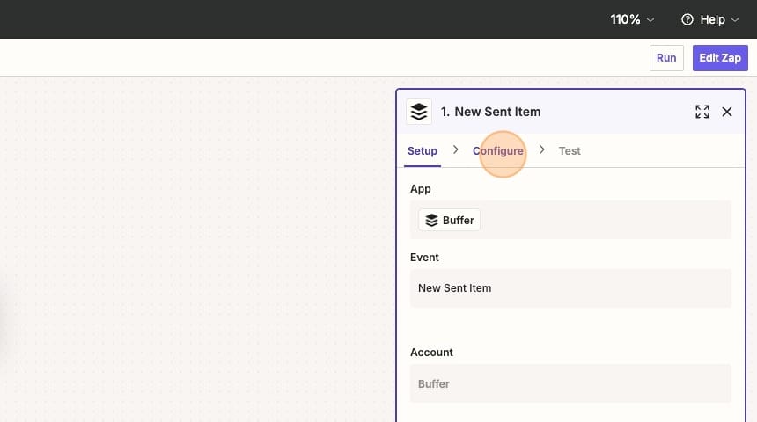757x422 pixels.
Task: Click the step title '1. New Sent Item'
Action: pos(490,112)
